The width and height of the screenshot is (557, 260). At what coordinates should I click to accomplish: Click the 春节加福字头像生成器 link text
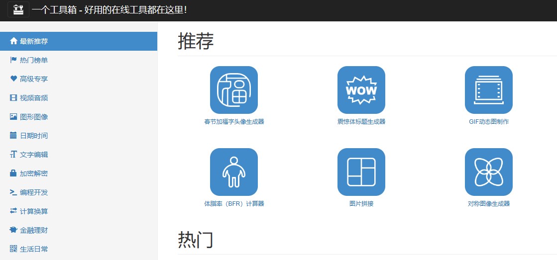[x=234, y=122]
